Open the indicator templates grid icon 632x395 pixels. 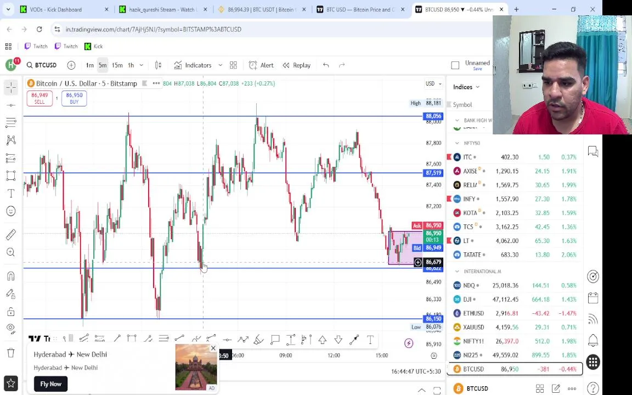[x=233, y=65]
